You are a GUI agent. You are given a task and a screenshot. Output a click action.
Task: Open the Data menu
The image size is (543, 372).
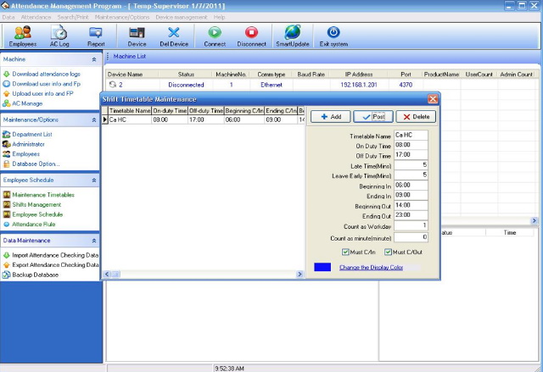(8, 17)
